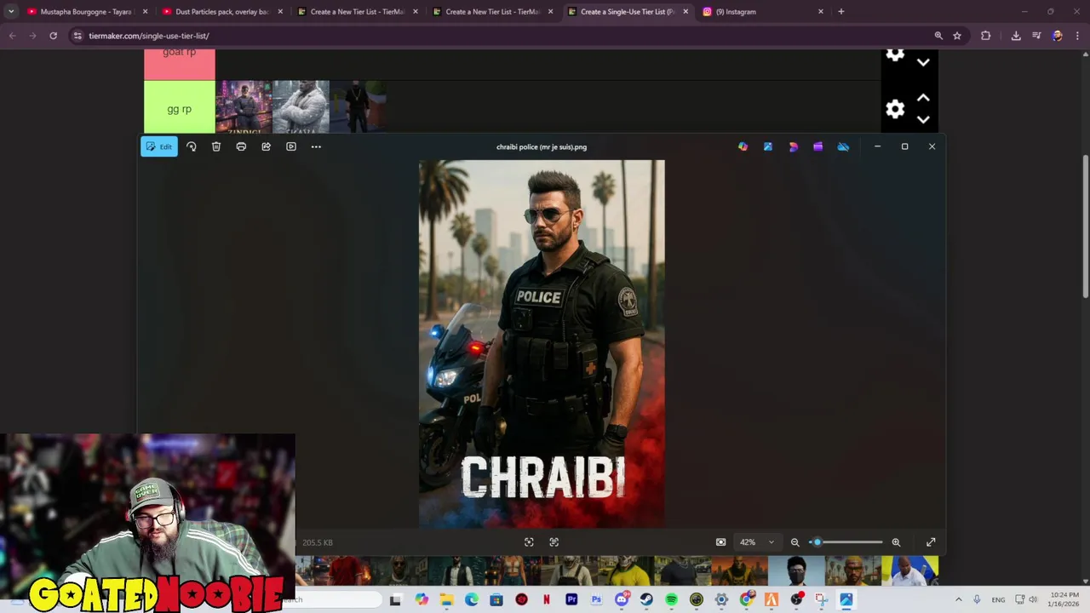The height and width of the screenshot is (613, 1090).
Task: Print the chraibi police image
Action: tap(241, 146)
